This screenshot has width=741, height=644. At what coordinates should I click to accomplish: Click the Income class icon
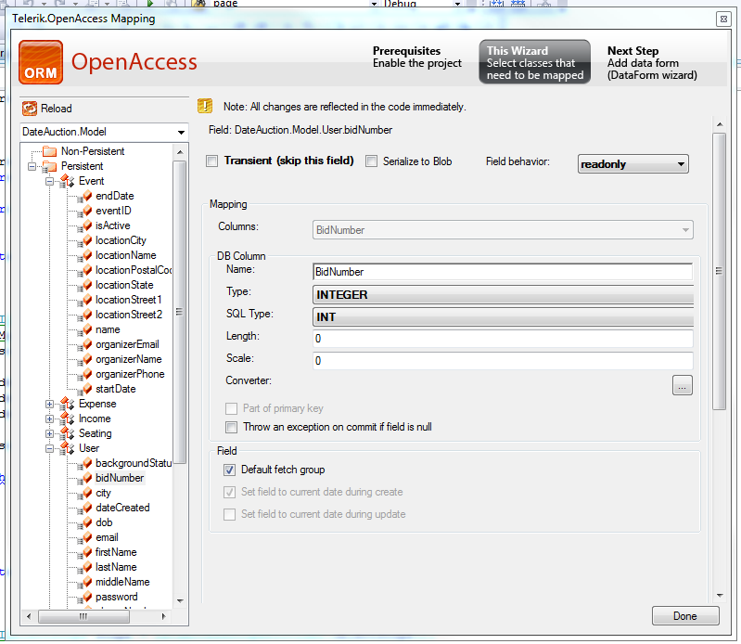point(67,419)
